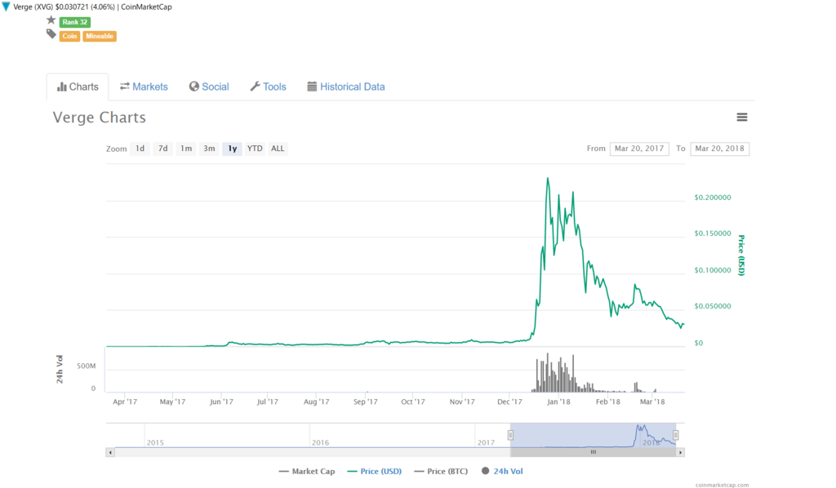
Task: Select the 1y zoom range
Action: pos(233,149)
